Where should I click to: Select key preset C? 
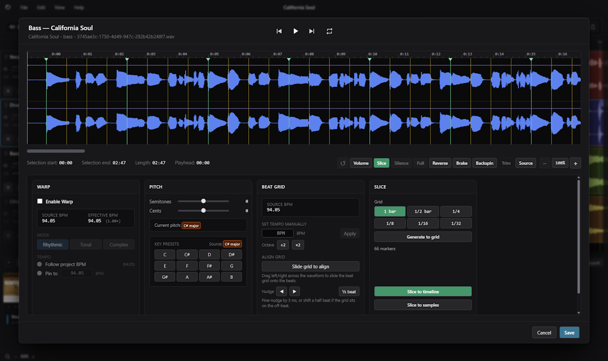click(x=165, y=255)
